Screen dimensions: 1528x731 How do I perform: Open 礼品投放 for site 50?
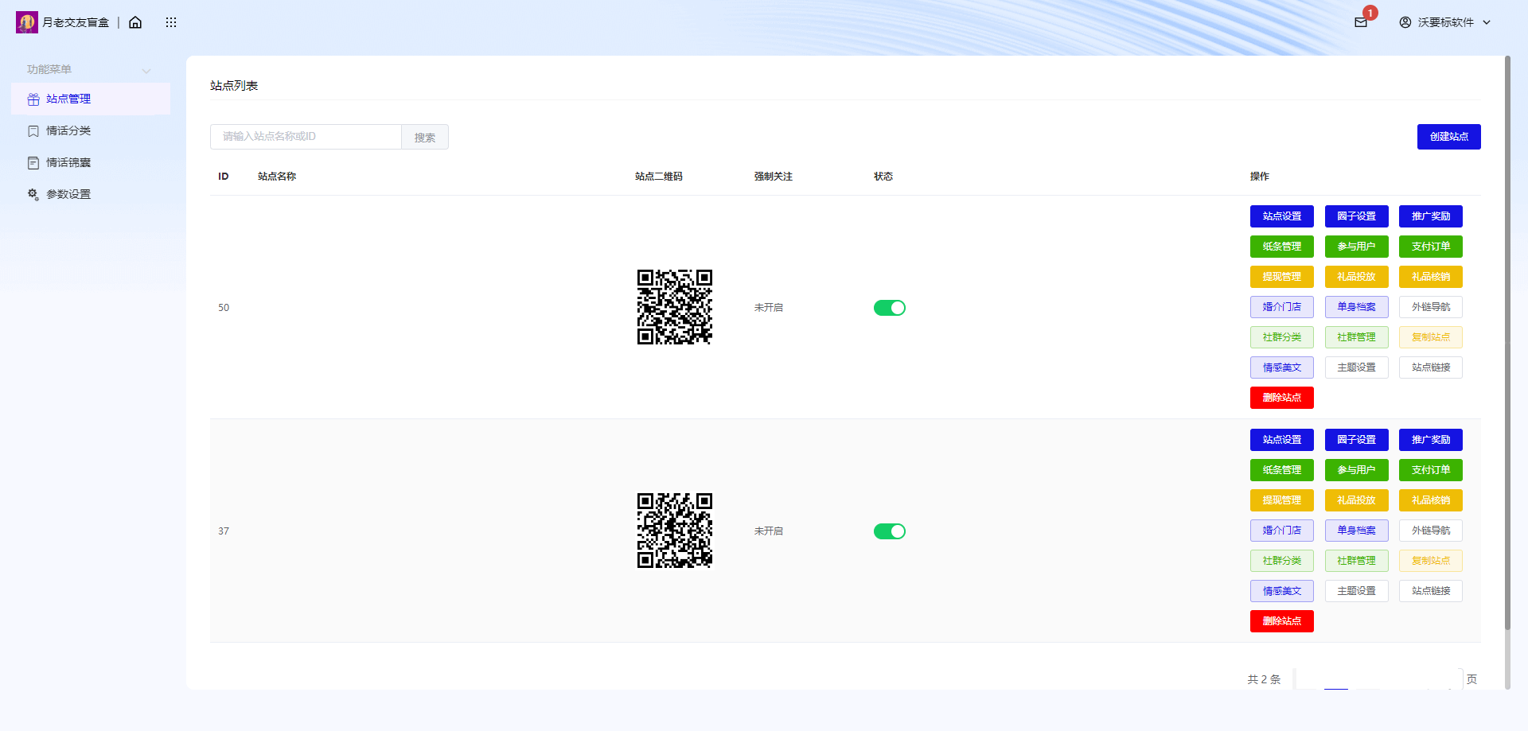tap(1357, 277)
